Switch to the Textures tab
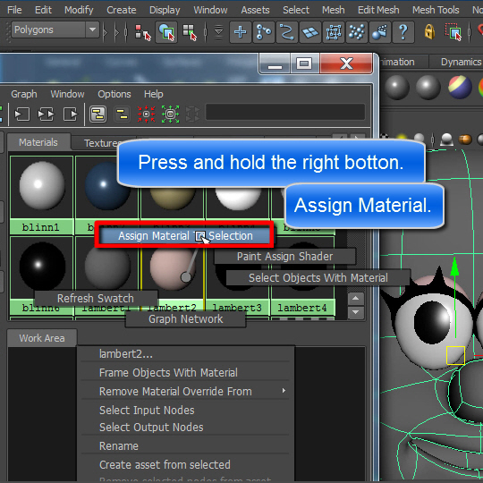This screenshot has width=483, height=483. click(x=98, y=143)
